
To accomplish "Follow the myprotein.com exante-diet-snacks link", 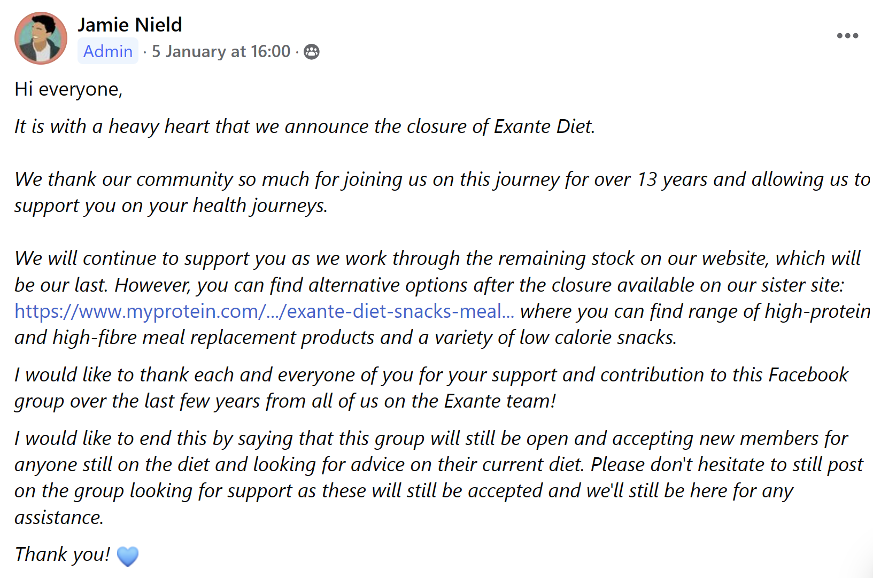I will (264, 311).
